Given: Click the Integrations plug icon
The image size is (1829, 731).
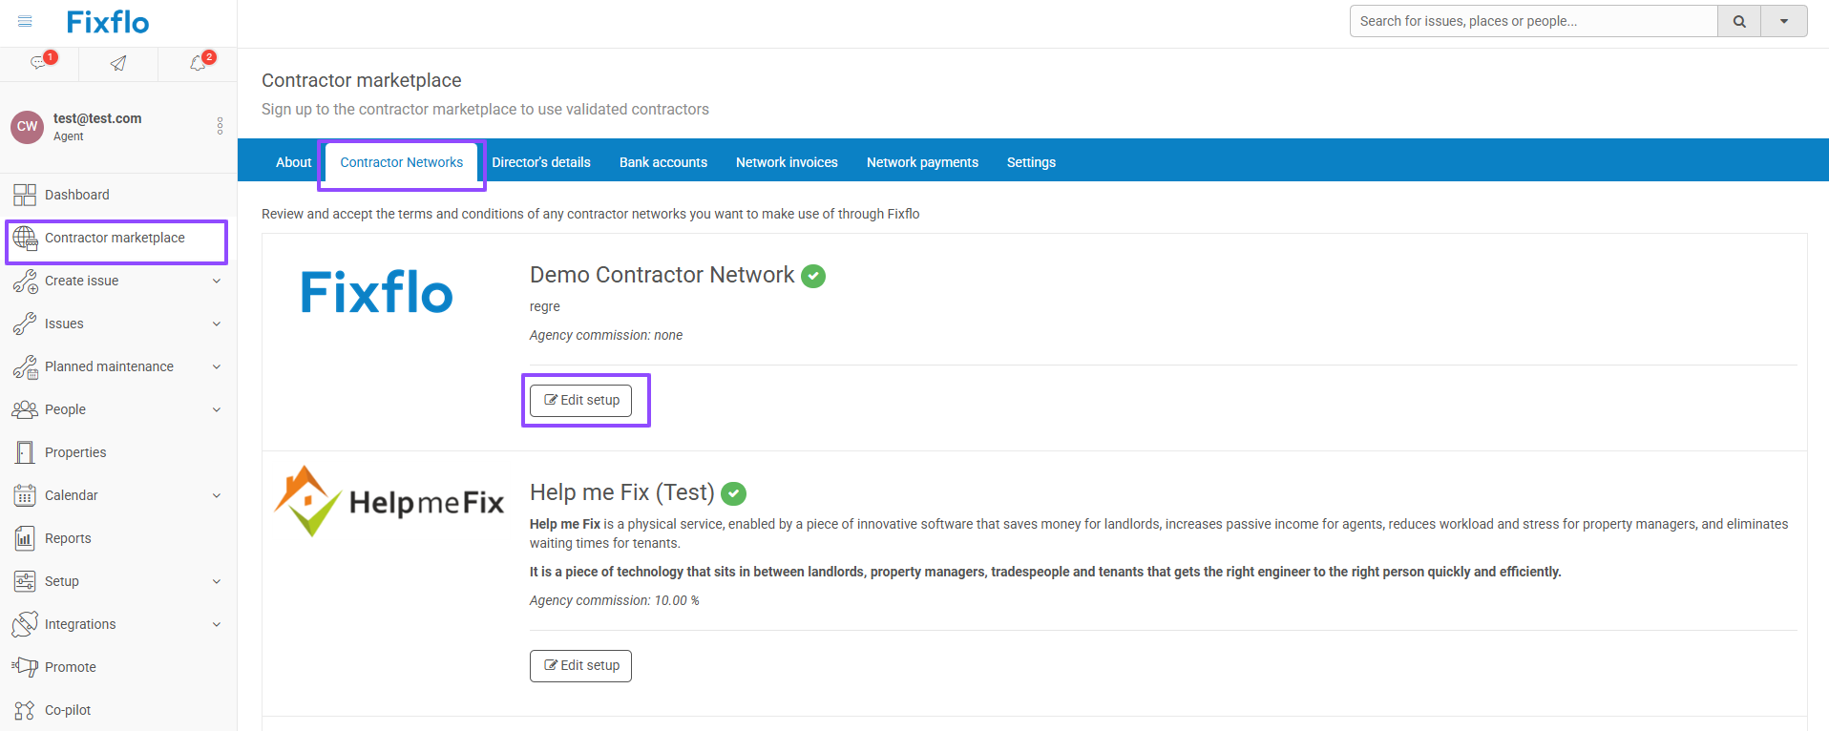Looking at the screenshot, I should (x=25, y=624).
